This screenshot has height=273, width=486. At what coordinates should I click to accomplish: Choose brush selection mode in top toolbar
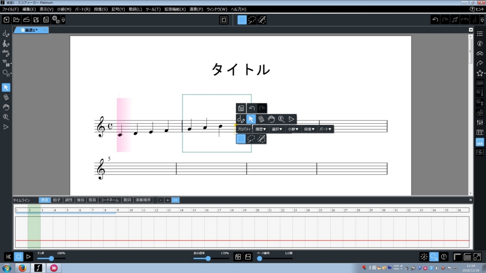(262, 20)
